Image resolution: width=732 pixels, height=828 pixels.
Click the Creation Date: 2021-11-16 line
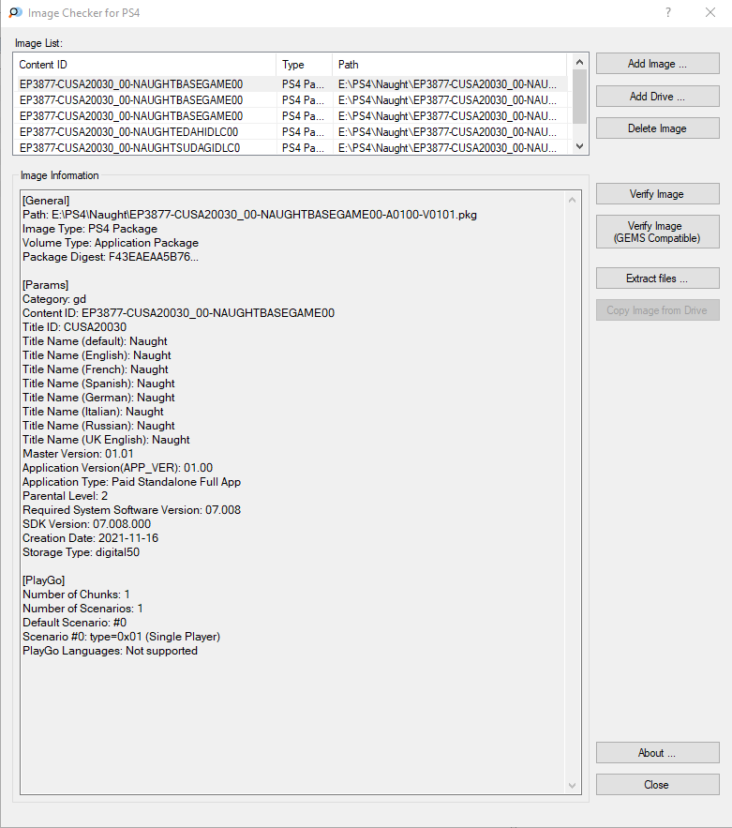click(90, 538)
